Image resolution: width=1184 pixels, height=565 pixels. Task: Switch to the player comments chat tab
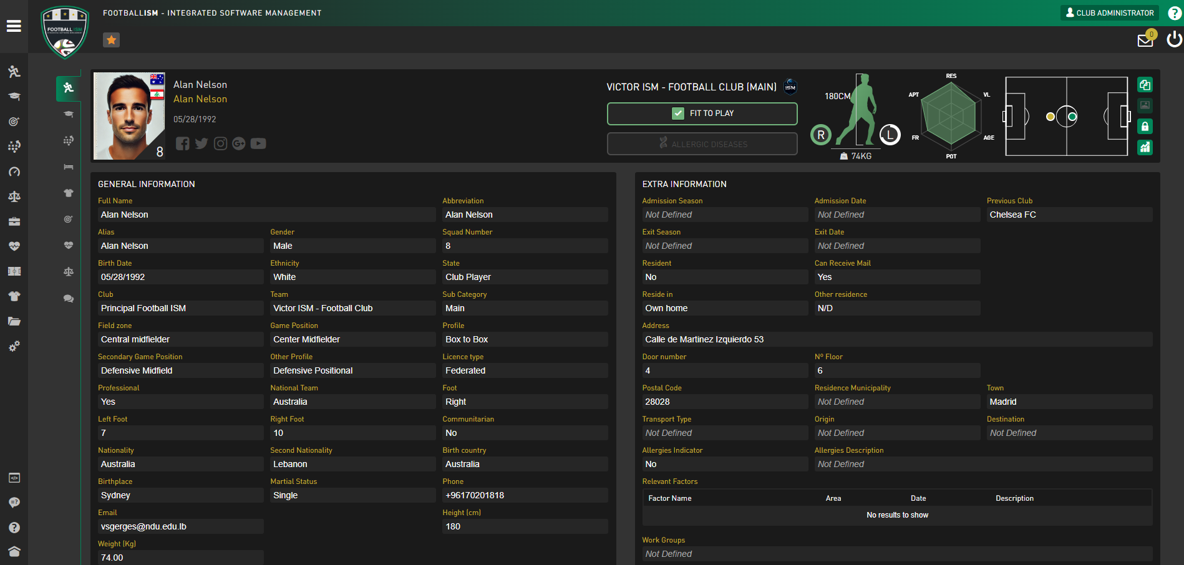click(x=69, y=299)
